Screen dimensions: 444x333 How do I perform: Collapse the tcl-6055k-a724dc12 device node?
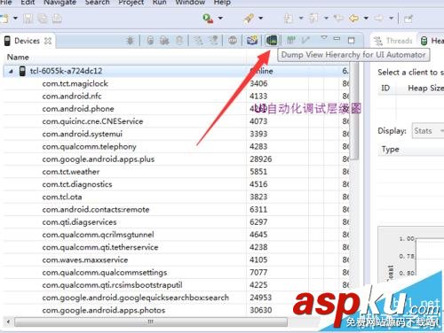coord(11,71)
